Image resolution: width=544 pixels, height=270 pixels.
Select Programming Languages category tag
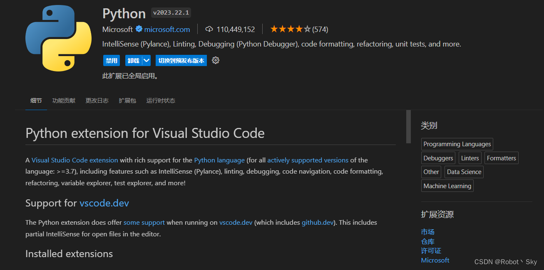tap(457, 144)
